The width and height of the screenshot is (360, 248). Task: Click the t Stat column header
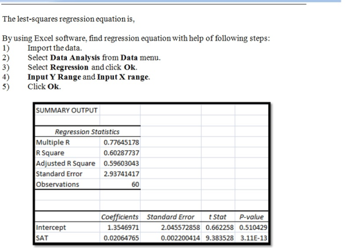(x=217, y=217)
